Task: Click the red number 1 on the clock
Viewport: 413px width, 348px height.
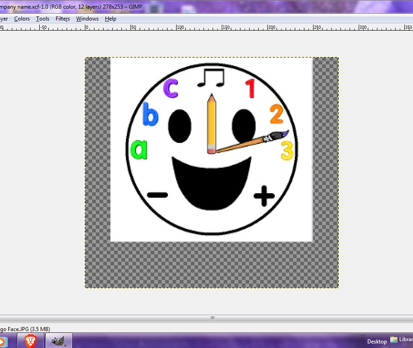Action: 250,89
